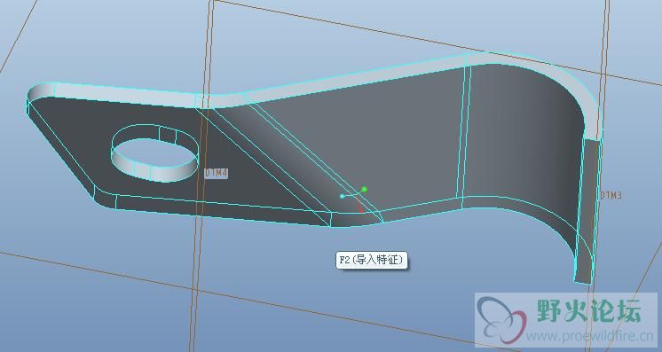This screenshot has width=662, height=352.
Task: Click the green drag handle dot
Action: [365, 189]
